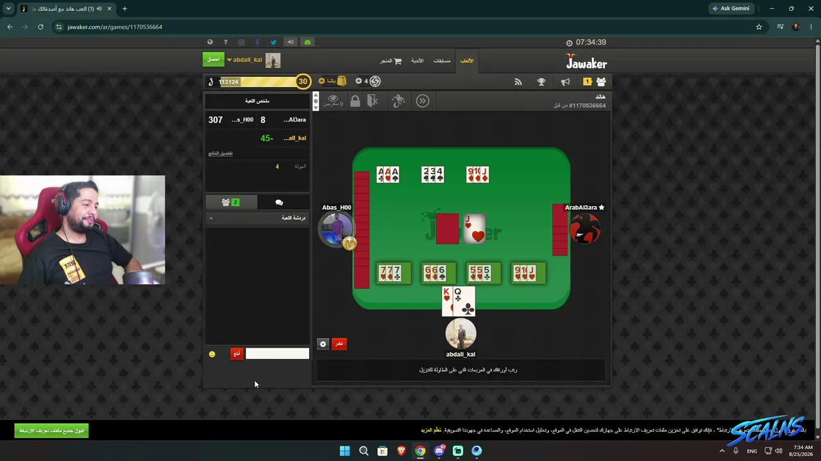Accept all cookies with the green button

(x=51, y=430)
